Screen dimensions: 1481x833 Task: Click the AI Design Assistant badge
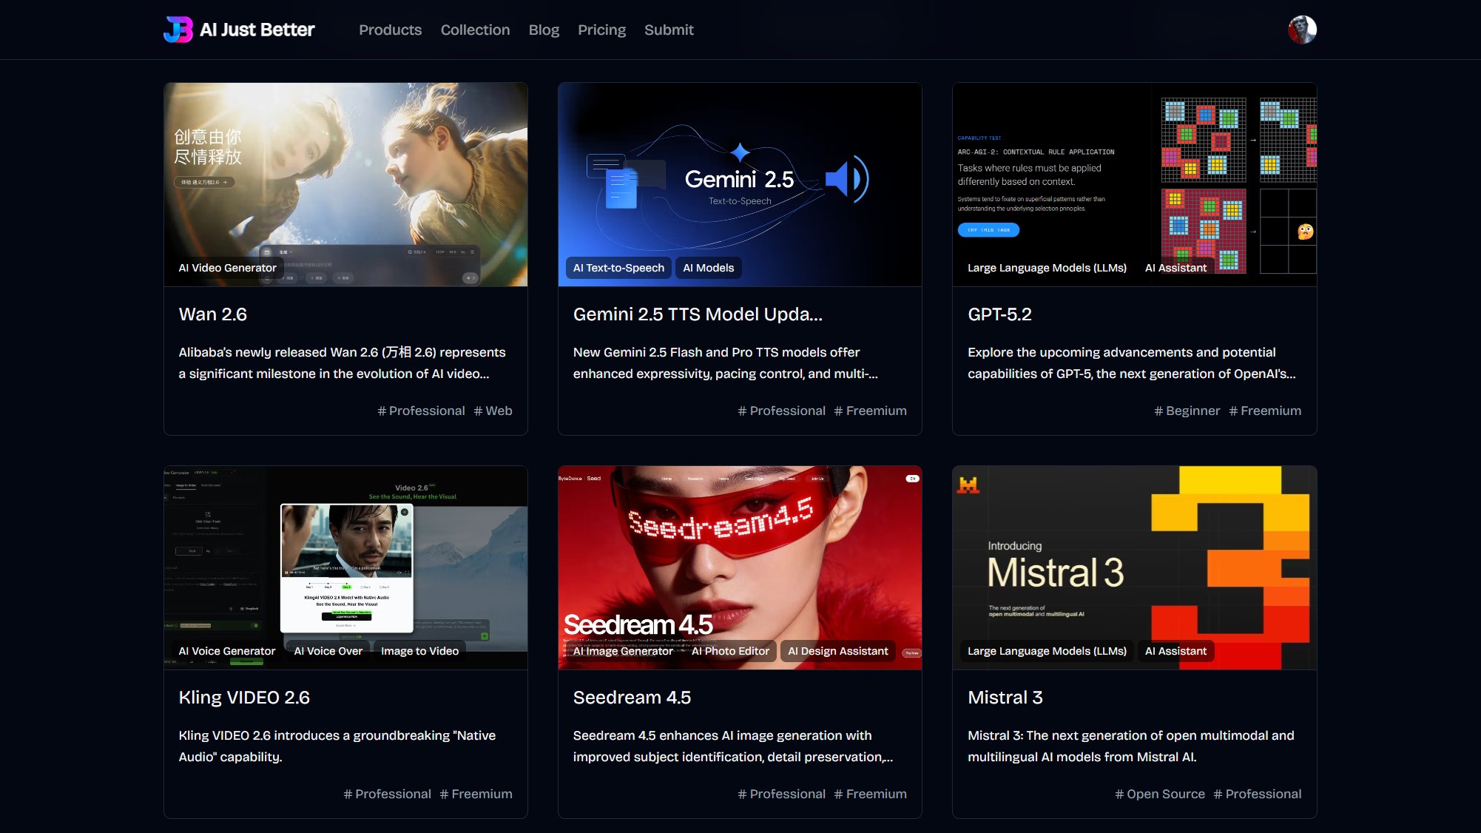(837, 651)
